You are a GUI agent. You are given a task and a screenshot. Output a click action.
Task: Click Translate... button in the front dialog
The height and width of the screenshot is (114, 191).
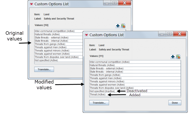(x=99, y=103)
